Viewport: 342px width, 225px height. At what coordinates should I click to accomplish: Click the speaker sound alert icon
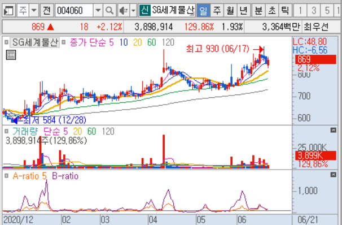click(x=124, y=10)
